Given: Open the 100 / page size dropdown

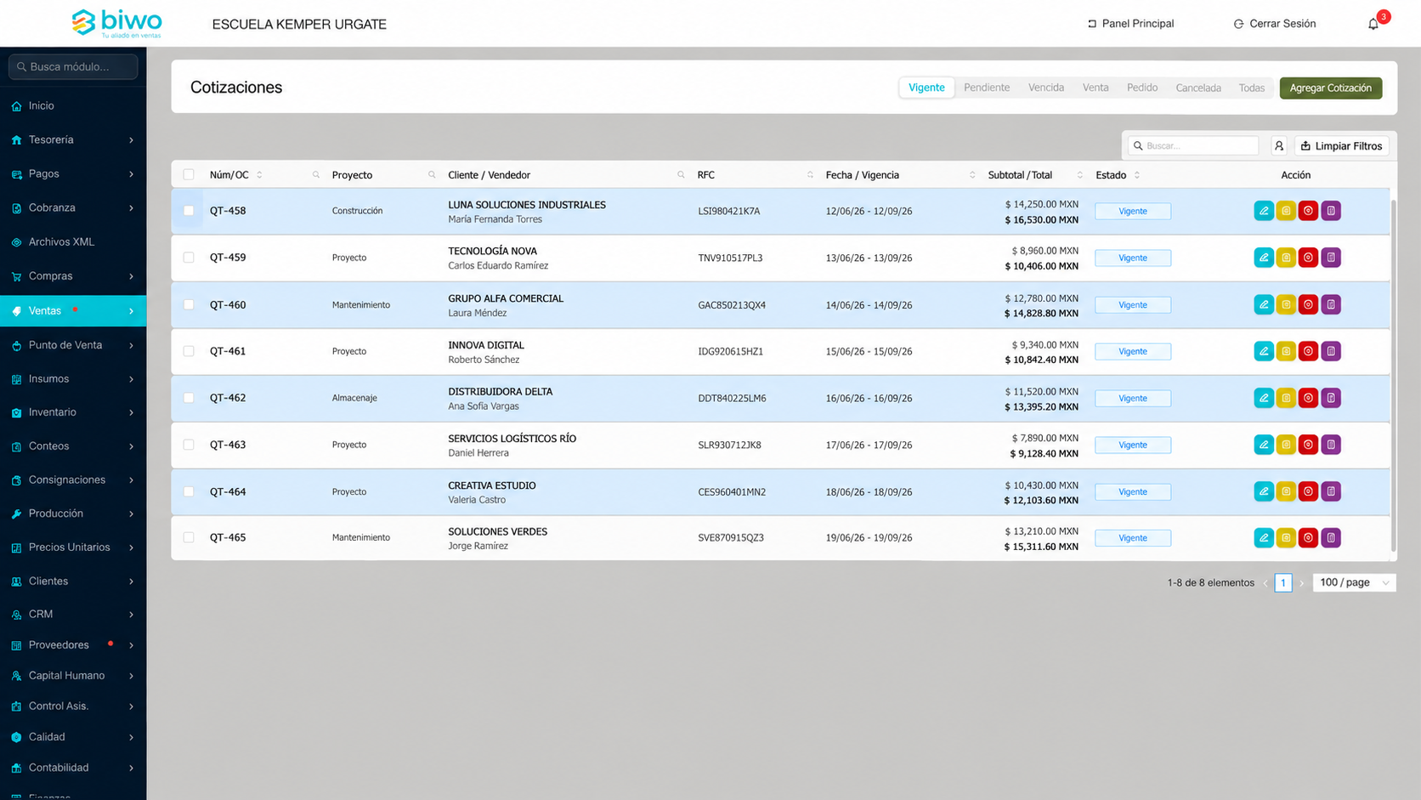Looking at the screenshot, I should [1354, 582].
